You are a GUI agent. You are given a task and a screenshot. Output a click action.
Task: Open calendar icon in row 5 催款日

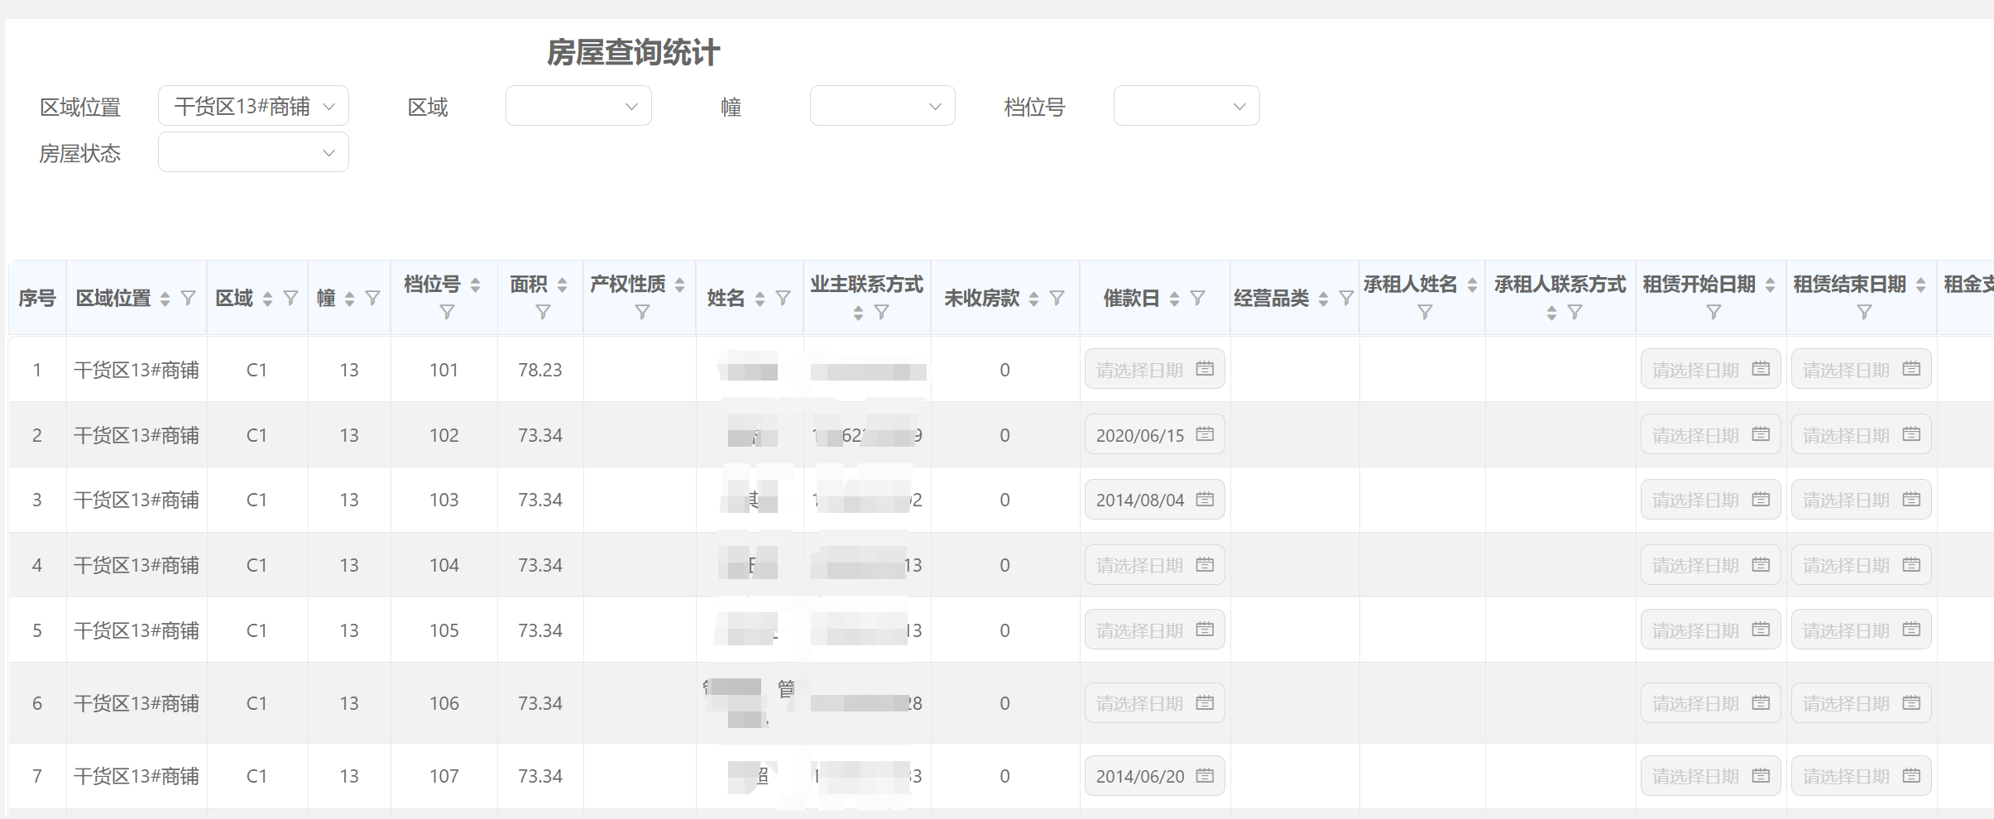pyautogui.click(x=1205, y=629)
